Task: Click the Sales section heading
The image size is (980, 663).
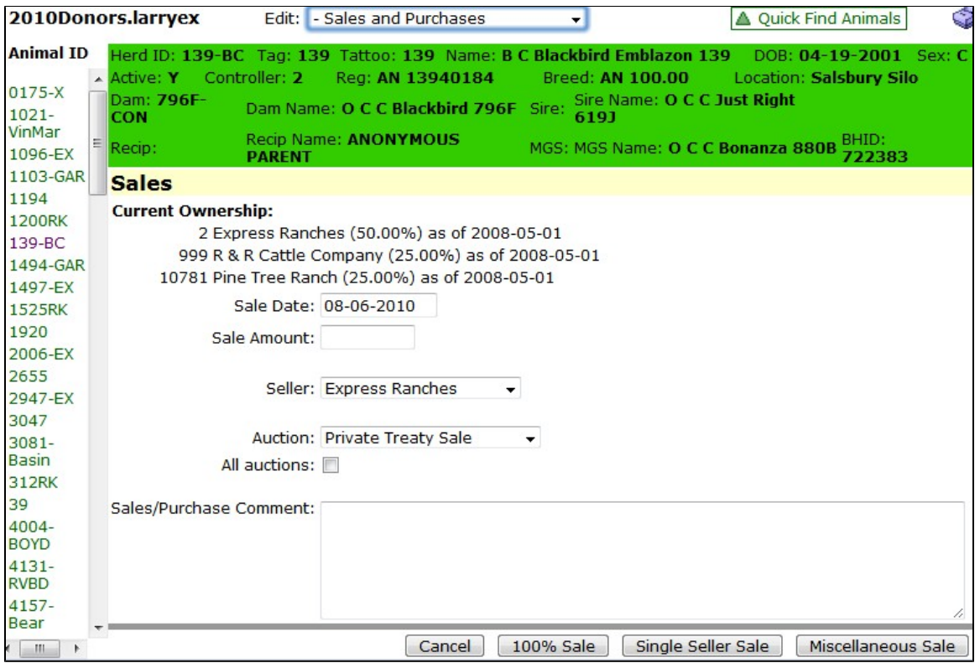Action: click(x=141, y=183)
